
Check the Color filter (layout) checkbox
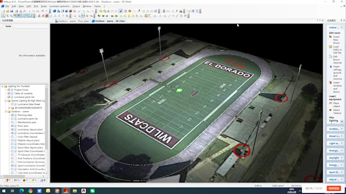(12, 137)
